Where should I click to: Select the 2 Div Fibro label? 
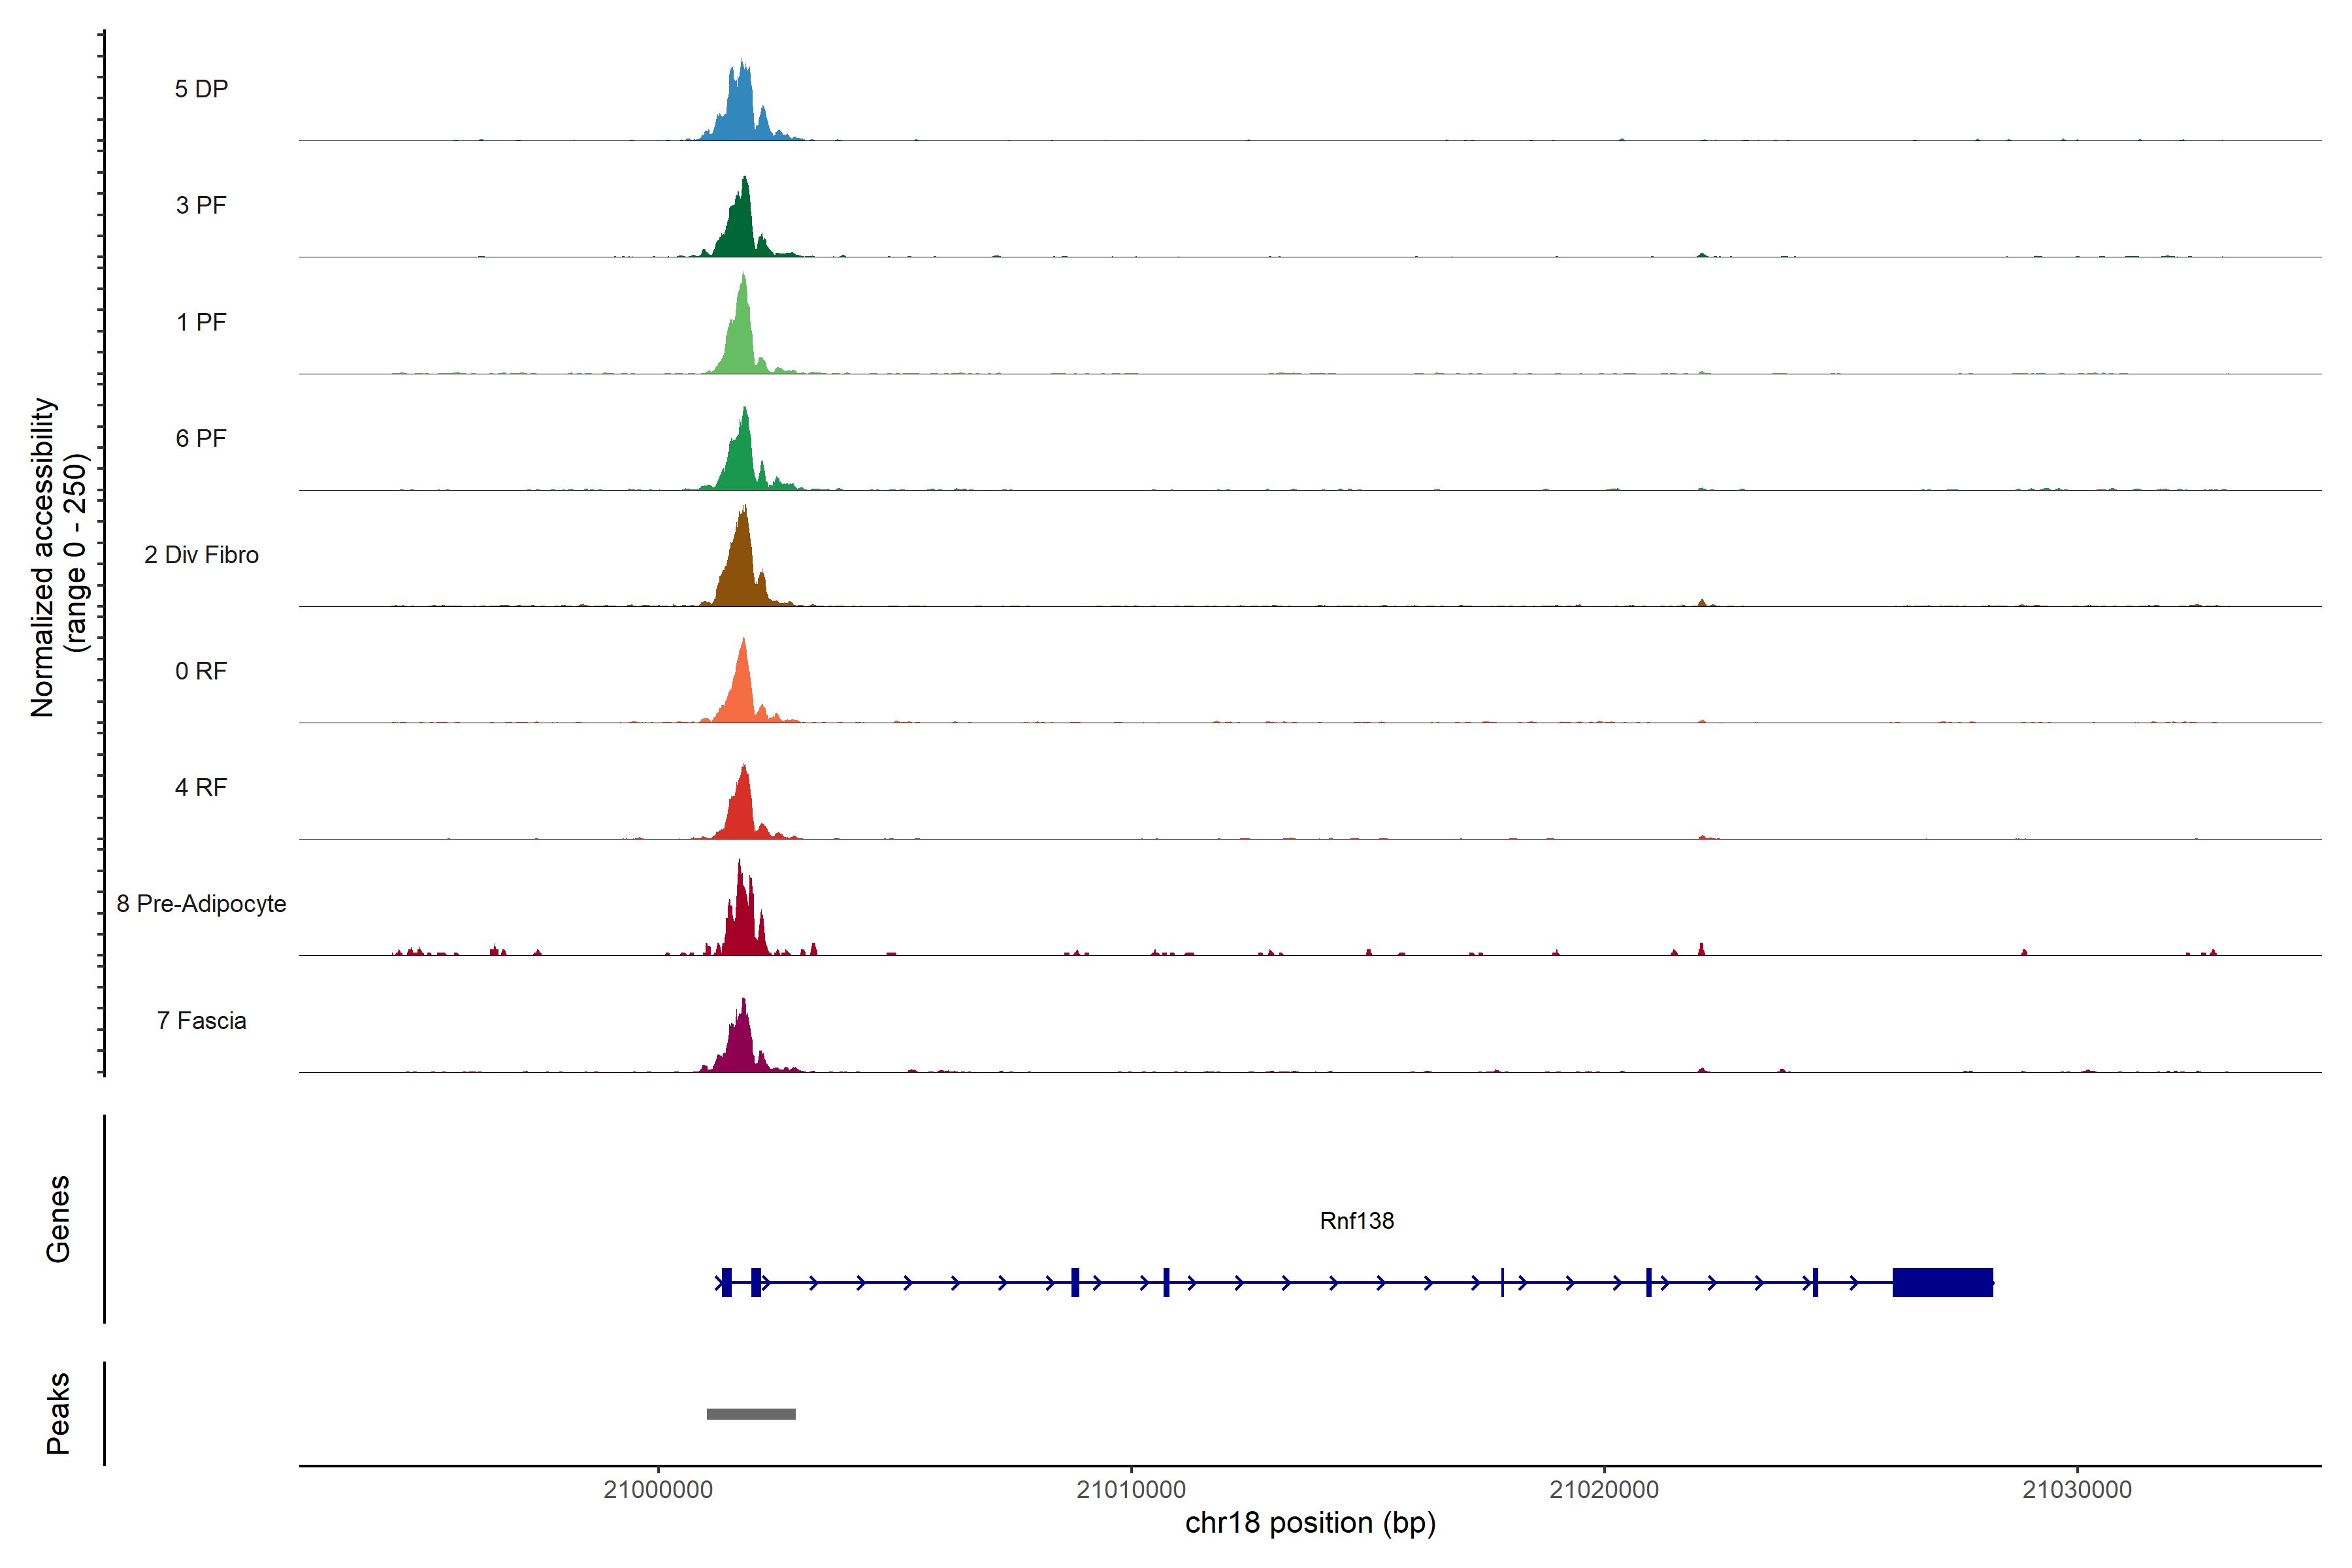[201, 555]
